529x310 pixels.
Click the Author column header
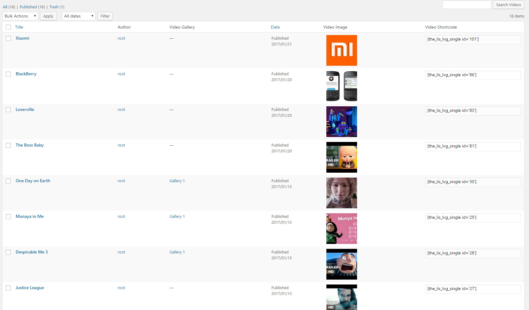coord(124,27)
